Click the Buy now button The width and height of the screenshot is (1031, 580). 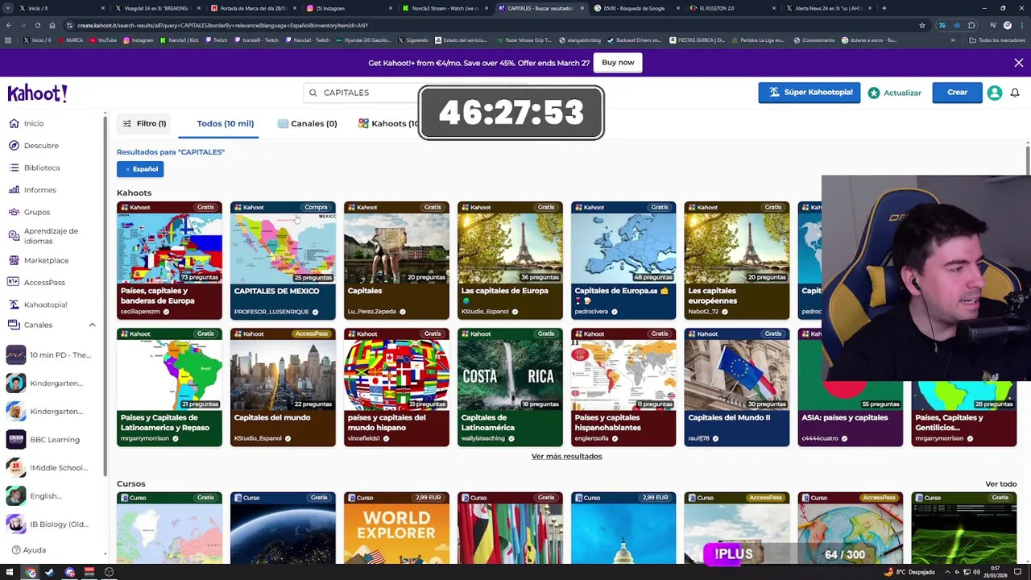pyautogui.click(x=618, y=63)
